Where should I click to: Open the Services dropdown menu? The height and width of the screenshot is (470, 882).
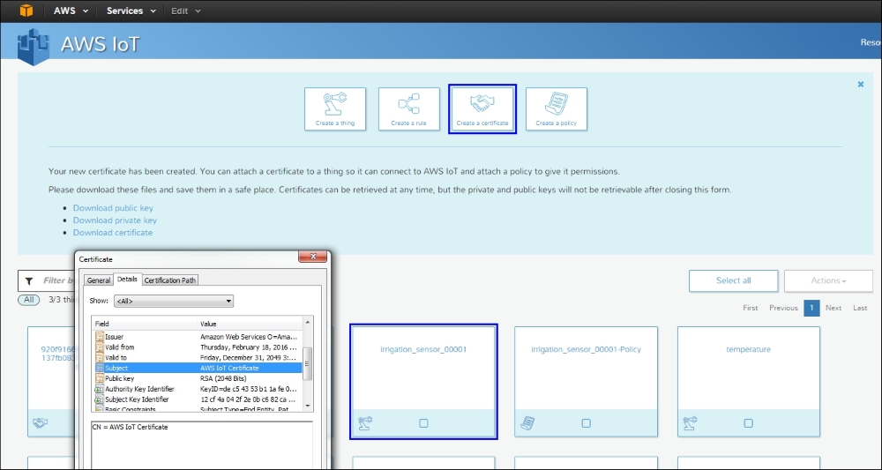131,11
